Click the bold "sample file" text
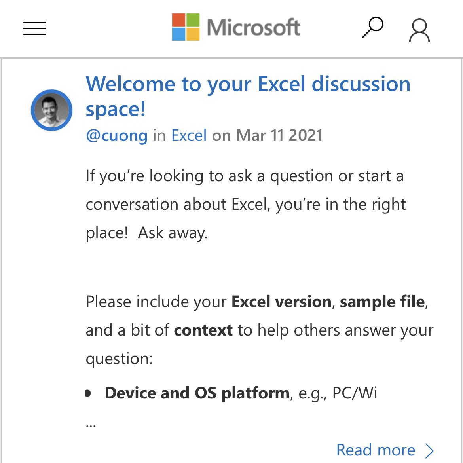The image size is (463, 463). [382, 302]
